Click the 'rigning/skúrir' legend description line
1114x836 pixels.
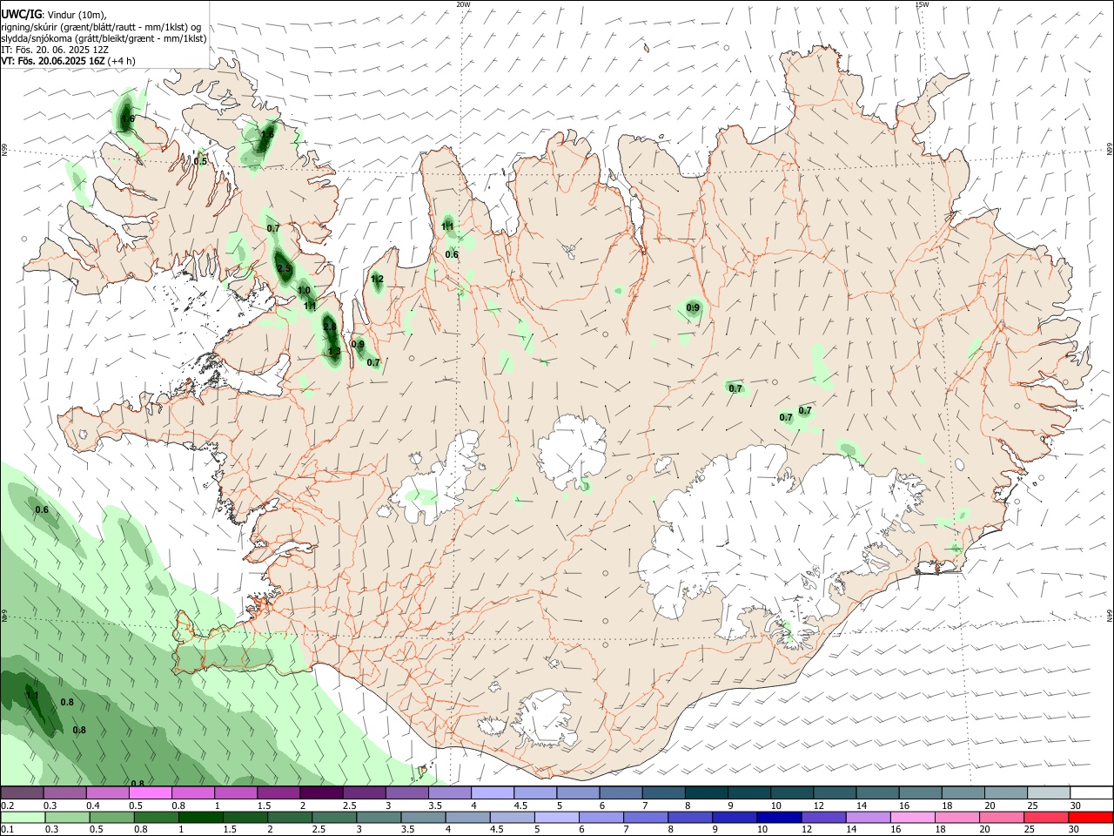point(101,27)
